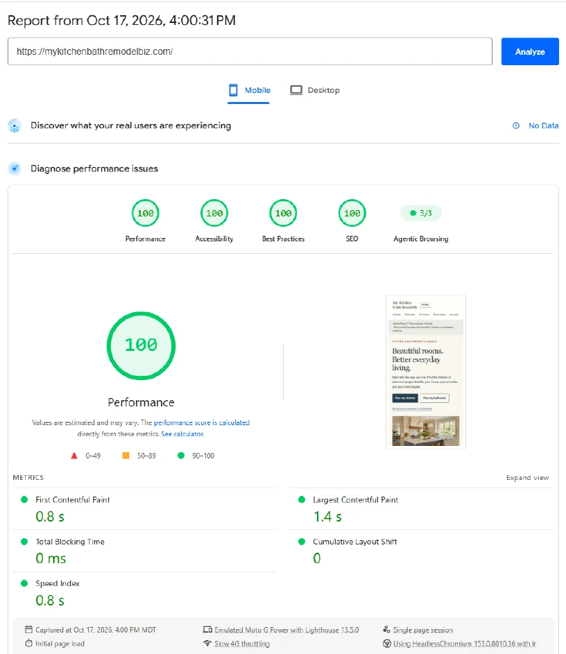566x654 pixels.
Task: Click the No Data info icon
Action: (x=516, y=126)
